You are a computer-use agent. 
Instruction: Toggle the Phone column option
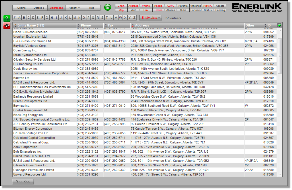[x=146, y=6]
